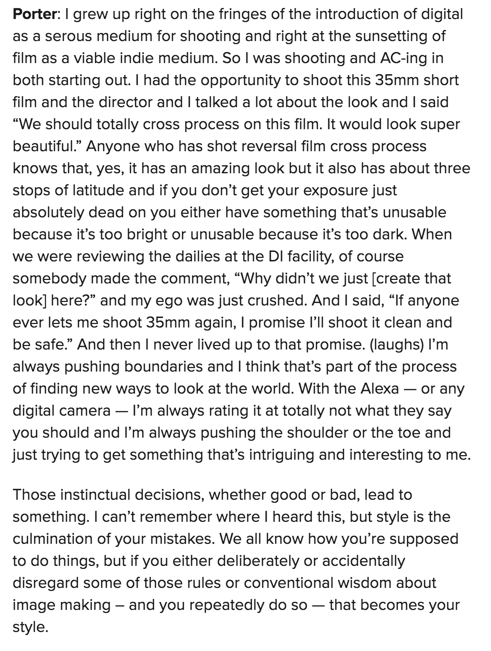Click the final word 'style.' on last line
This screenshot has height=651, width=491.
tap(30, 627)
